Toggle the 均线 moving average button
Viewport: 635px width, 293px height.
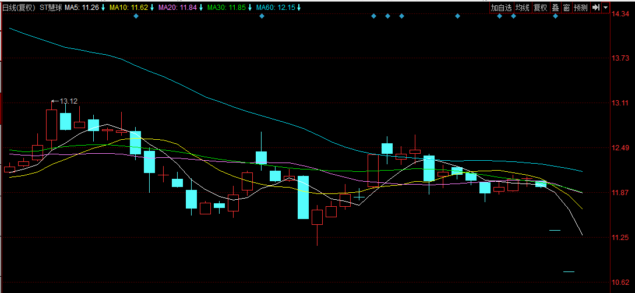coord(523,8)
